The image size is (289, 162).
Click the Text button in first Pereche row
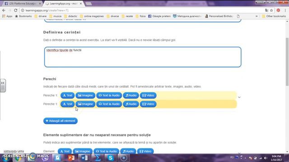[x=67, y=95]
